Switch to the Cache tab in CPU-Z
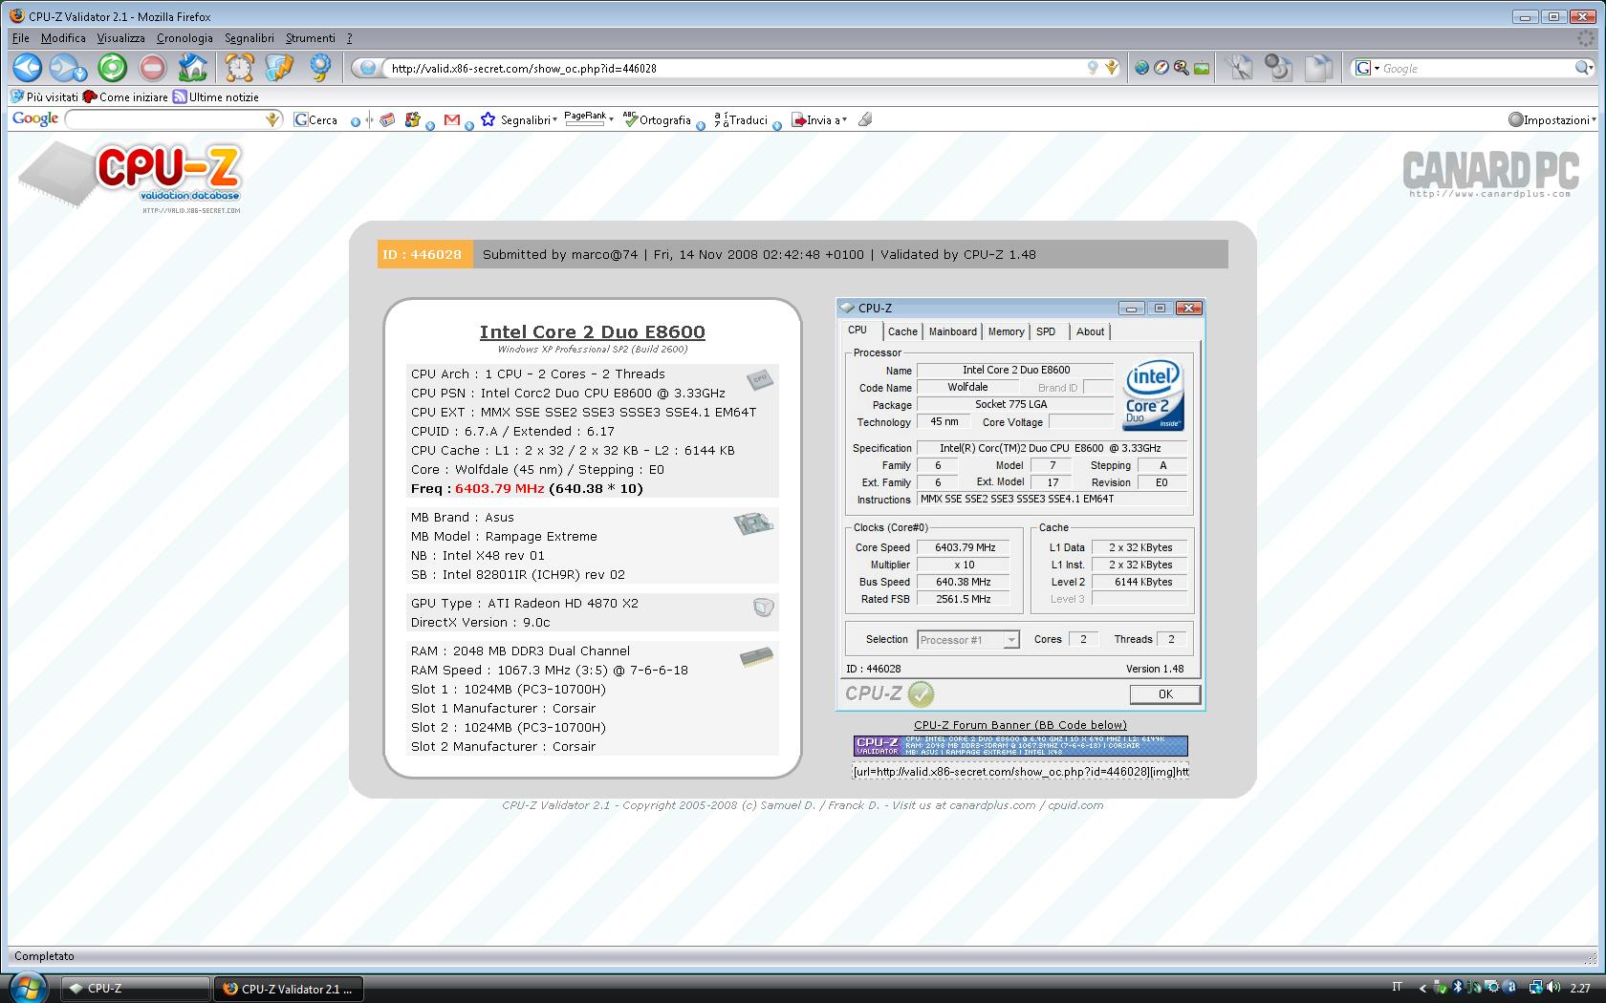The width and height of the screenshot is (1606, 1003). [902, 331]
